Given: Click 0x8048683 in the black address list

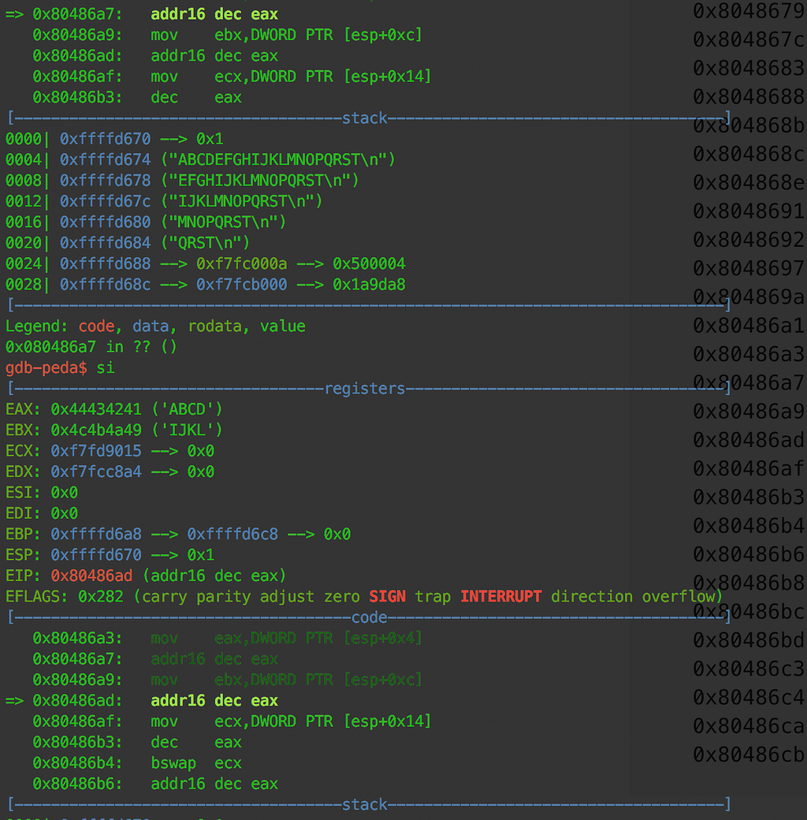Looking at the screenshot, I should tap(749, 68).
